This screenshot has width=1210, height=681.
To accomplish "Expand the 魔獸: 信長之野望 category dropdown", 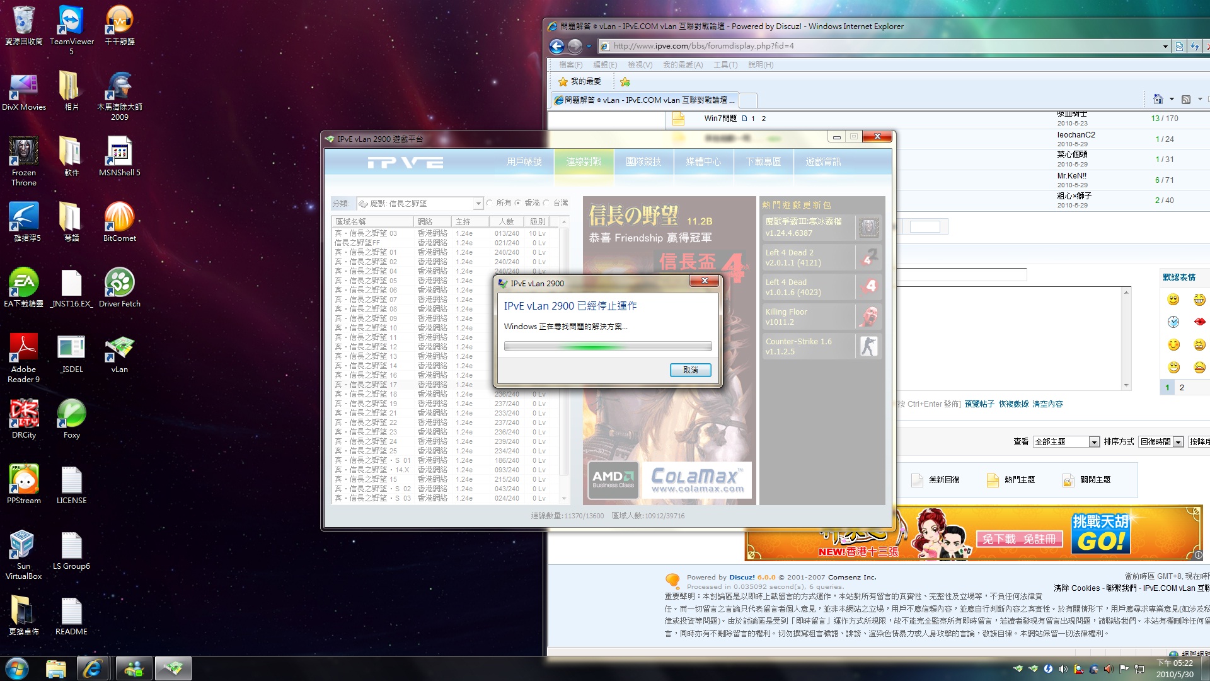I will tap(478, 204).
